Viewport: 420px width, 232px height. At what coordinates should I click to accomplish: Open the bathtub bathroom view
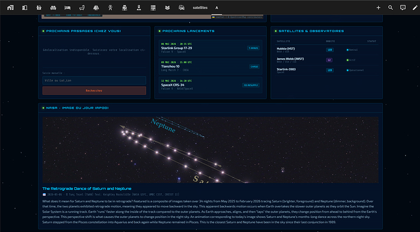tap(82, 8)
